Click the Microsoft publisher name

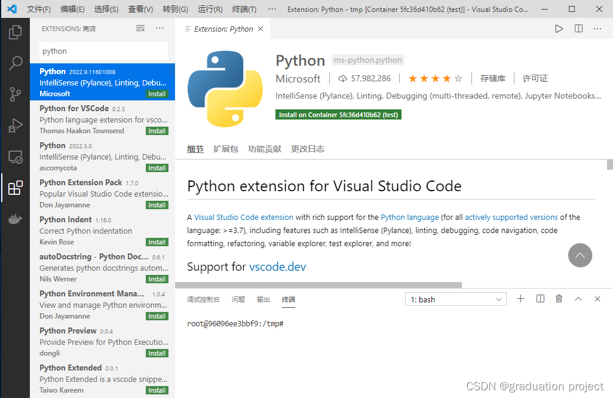point(298,78)
